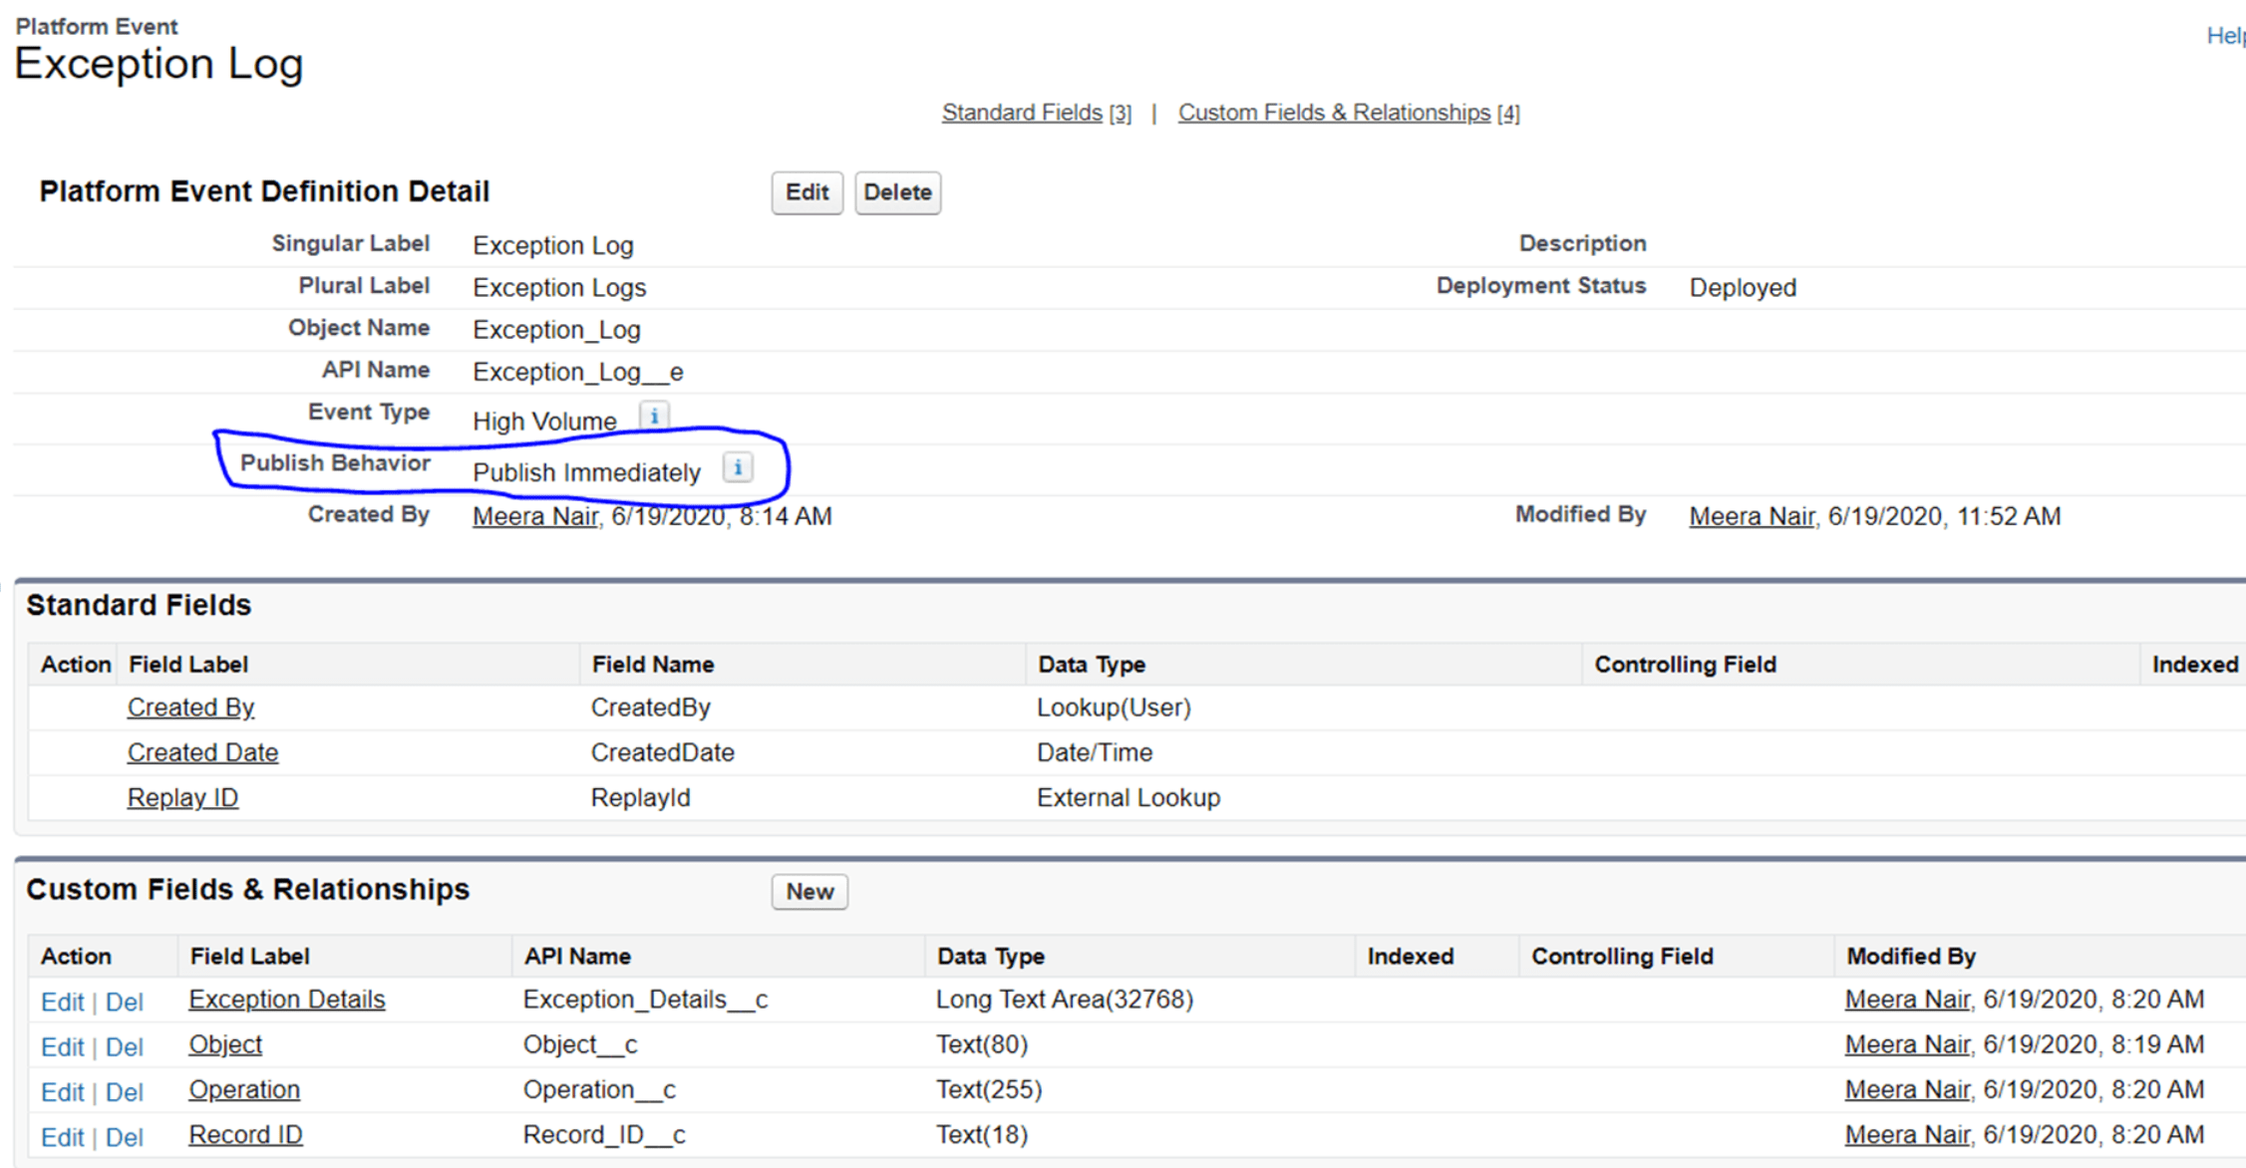Edit the Record ID custom field
Image resolution: width=2246 pixels, height=1168 pixels.
[x=62, y=1137]
